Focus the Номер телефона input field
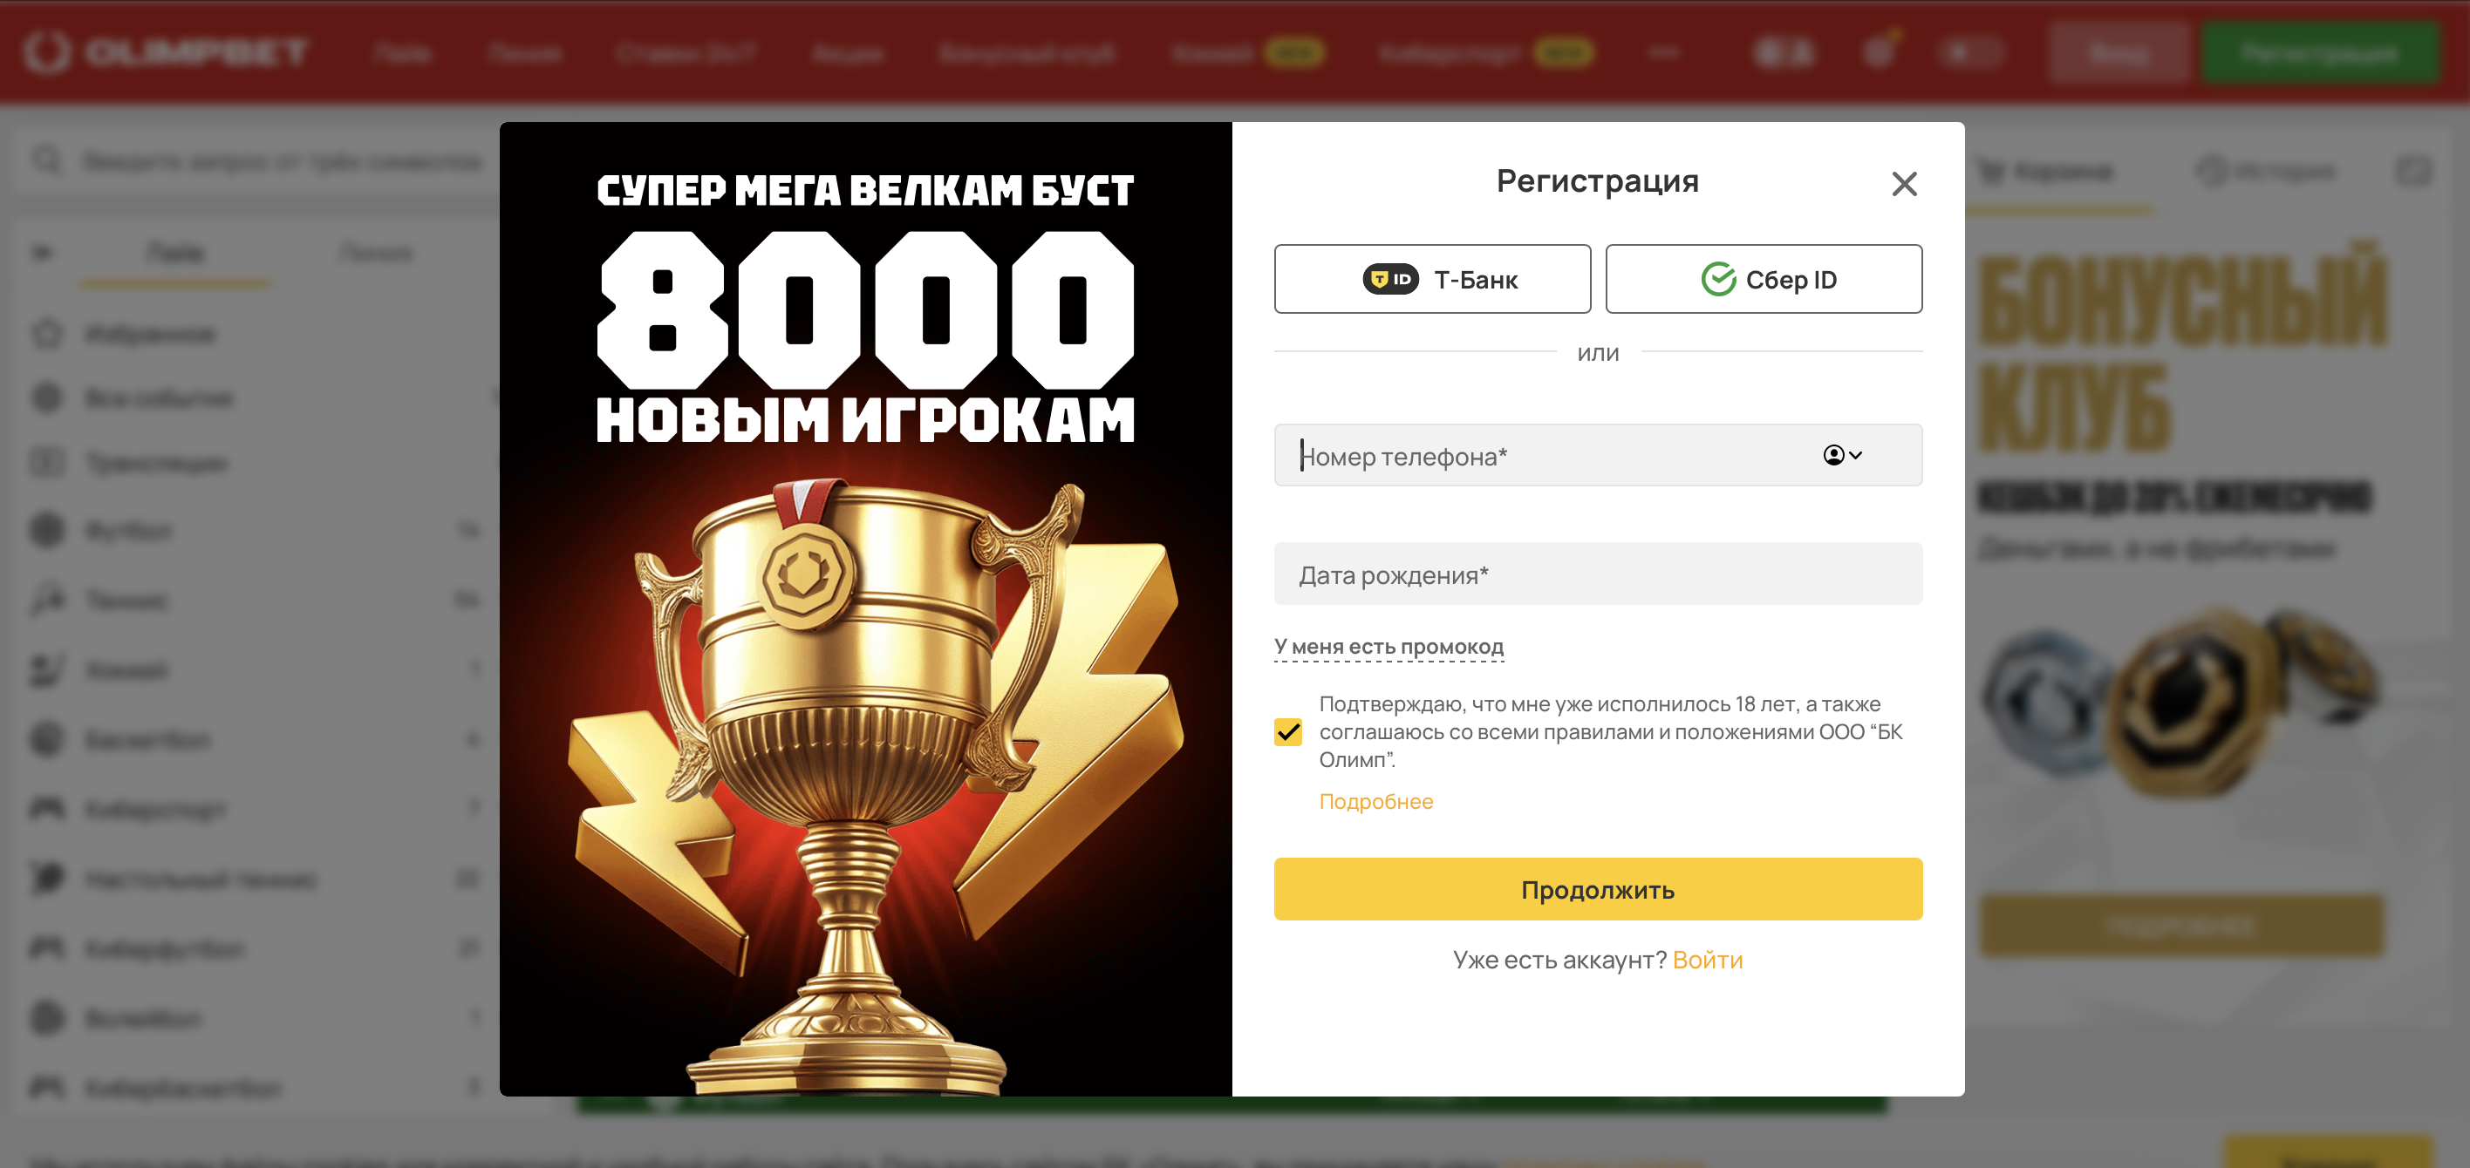 coord(1598,455)
